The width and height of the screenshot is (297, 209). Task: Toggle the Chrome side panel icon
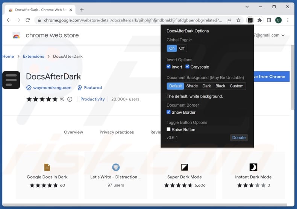click(x=269, y=20)
